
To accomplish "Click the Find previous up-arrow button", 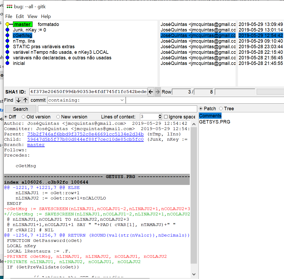I will pos(25,100).
